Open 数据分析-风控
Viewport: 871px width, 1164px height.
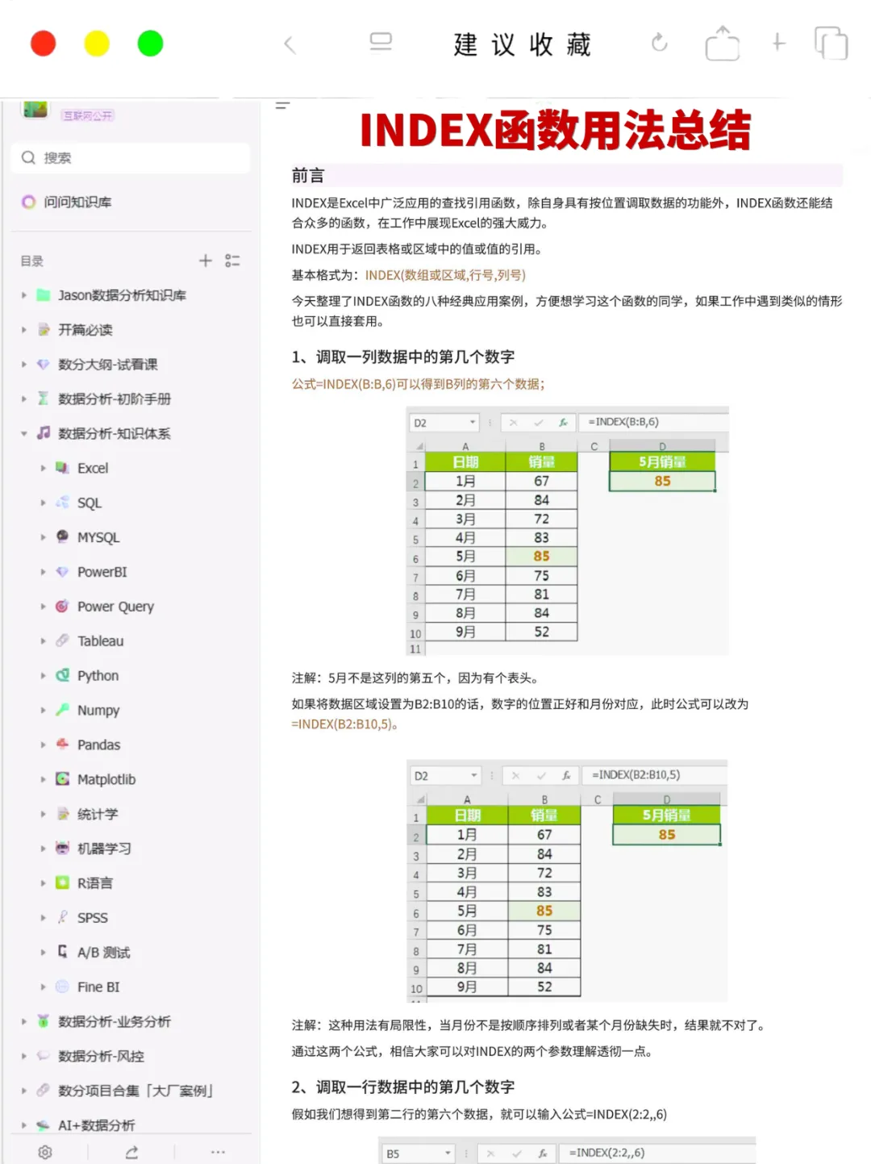[101, 1056]
